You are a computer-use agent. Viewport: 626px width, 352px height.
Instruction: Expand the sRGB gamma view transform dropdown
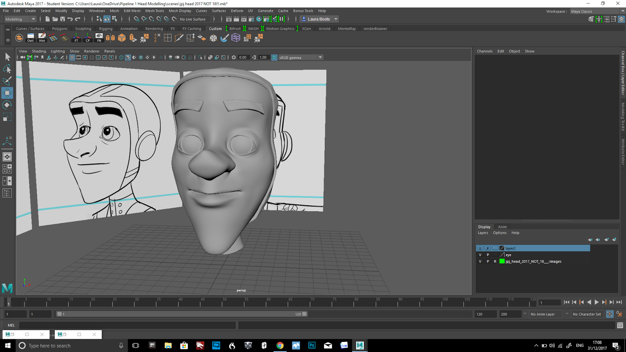(320, 57)
